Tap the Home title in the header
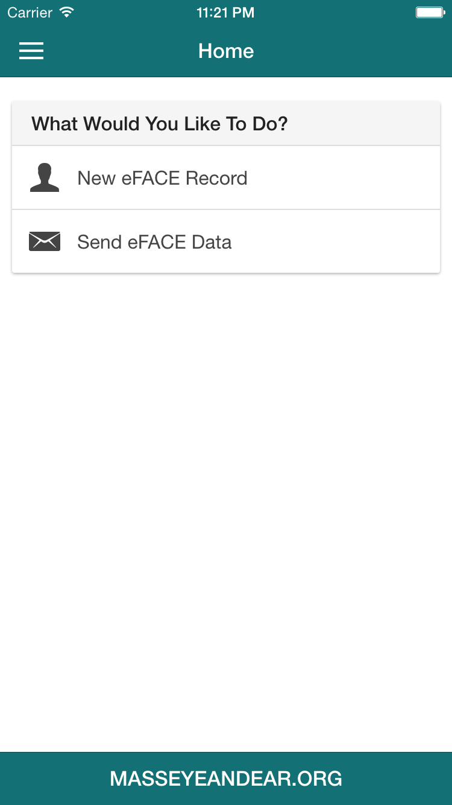 coord(226,51)
